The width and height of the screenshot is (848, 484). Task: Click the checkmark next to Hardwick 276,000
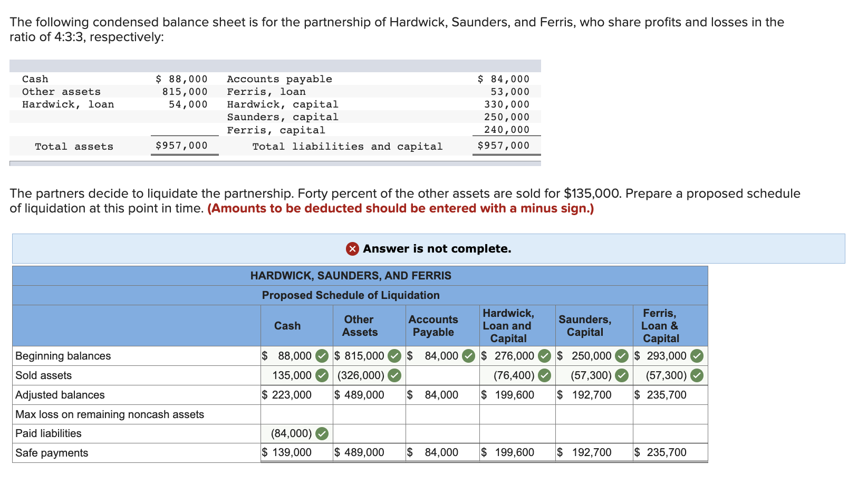click(544, 356)
